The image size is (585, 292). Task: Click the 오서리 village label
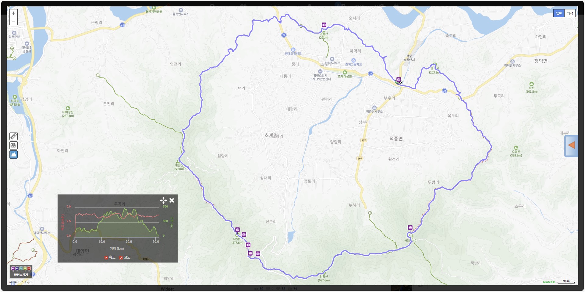(x=354, y=18)
